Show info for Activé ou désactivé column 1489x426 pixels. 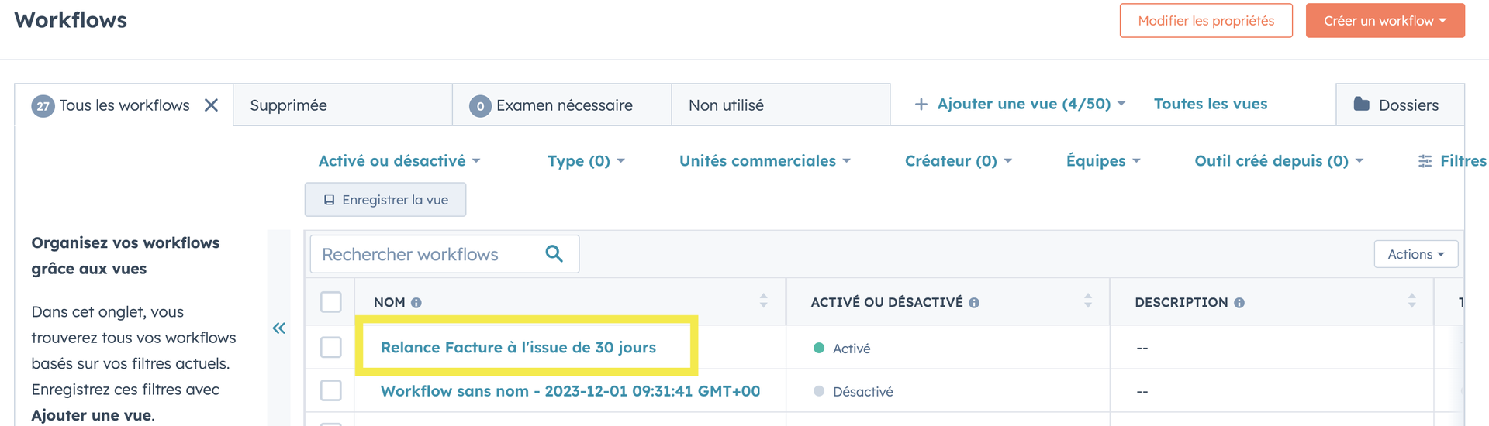(974, 303)
